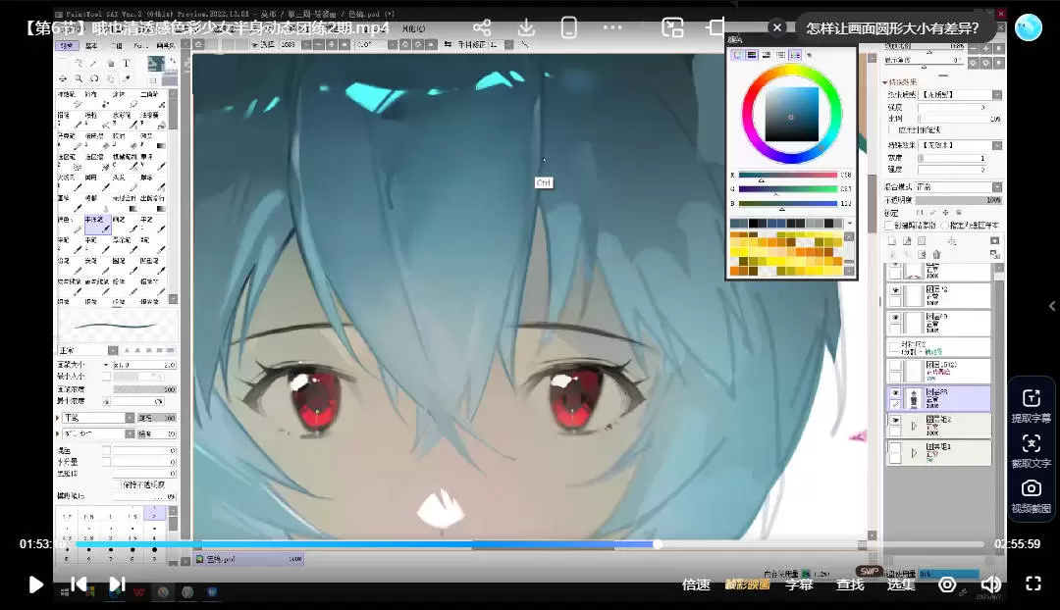Image resolution: width=1060 pixels, height=610 pixels.
Task: Toggle the volume speaker icon
Action: coord(991,585)
